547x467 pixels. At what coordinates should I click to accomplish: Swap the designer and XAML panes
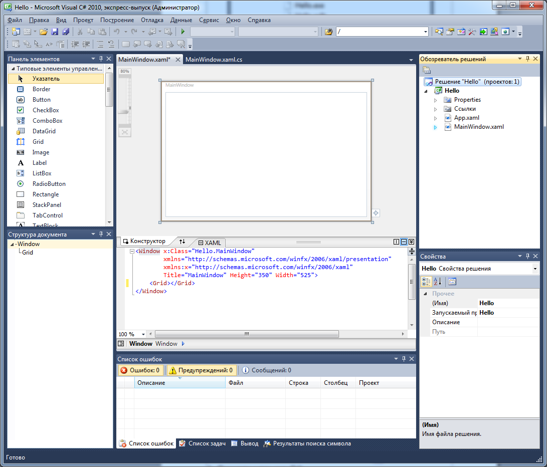pyautogui.click(x=182, y=242)
